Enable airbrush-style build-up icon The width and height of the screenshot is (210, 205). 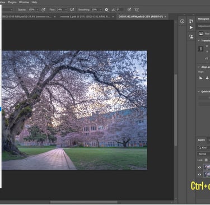[x=72, y=10]
